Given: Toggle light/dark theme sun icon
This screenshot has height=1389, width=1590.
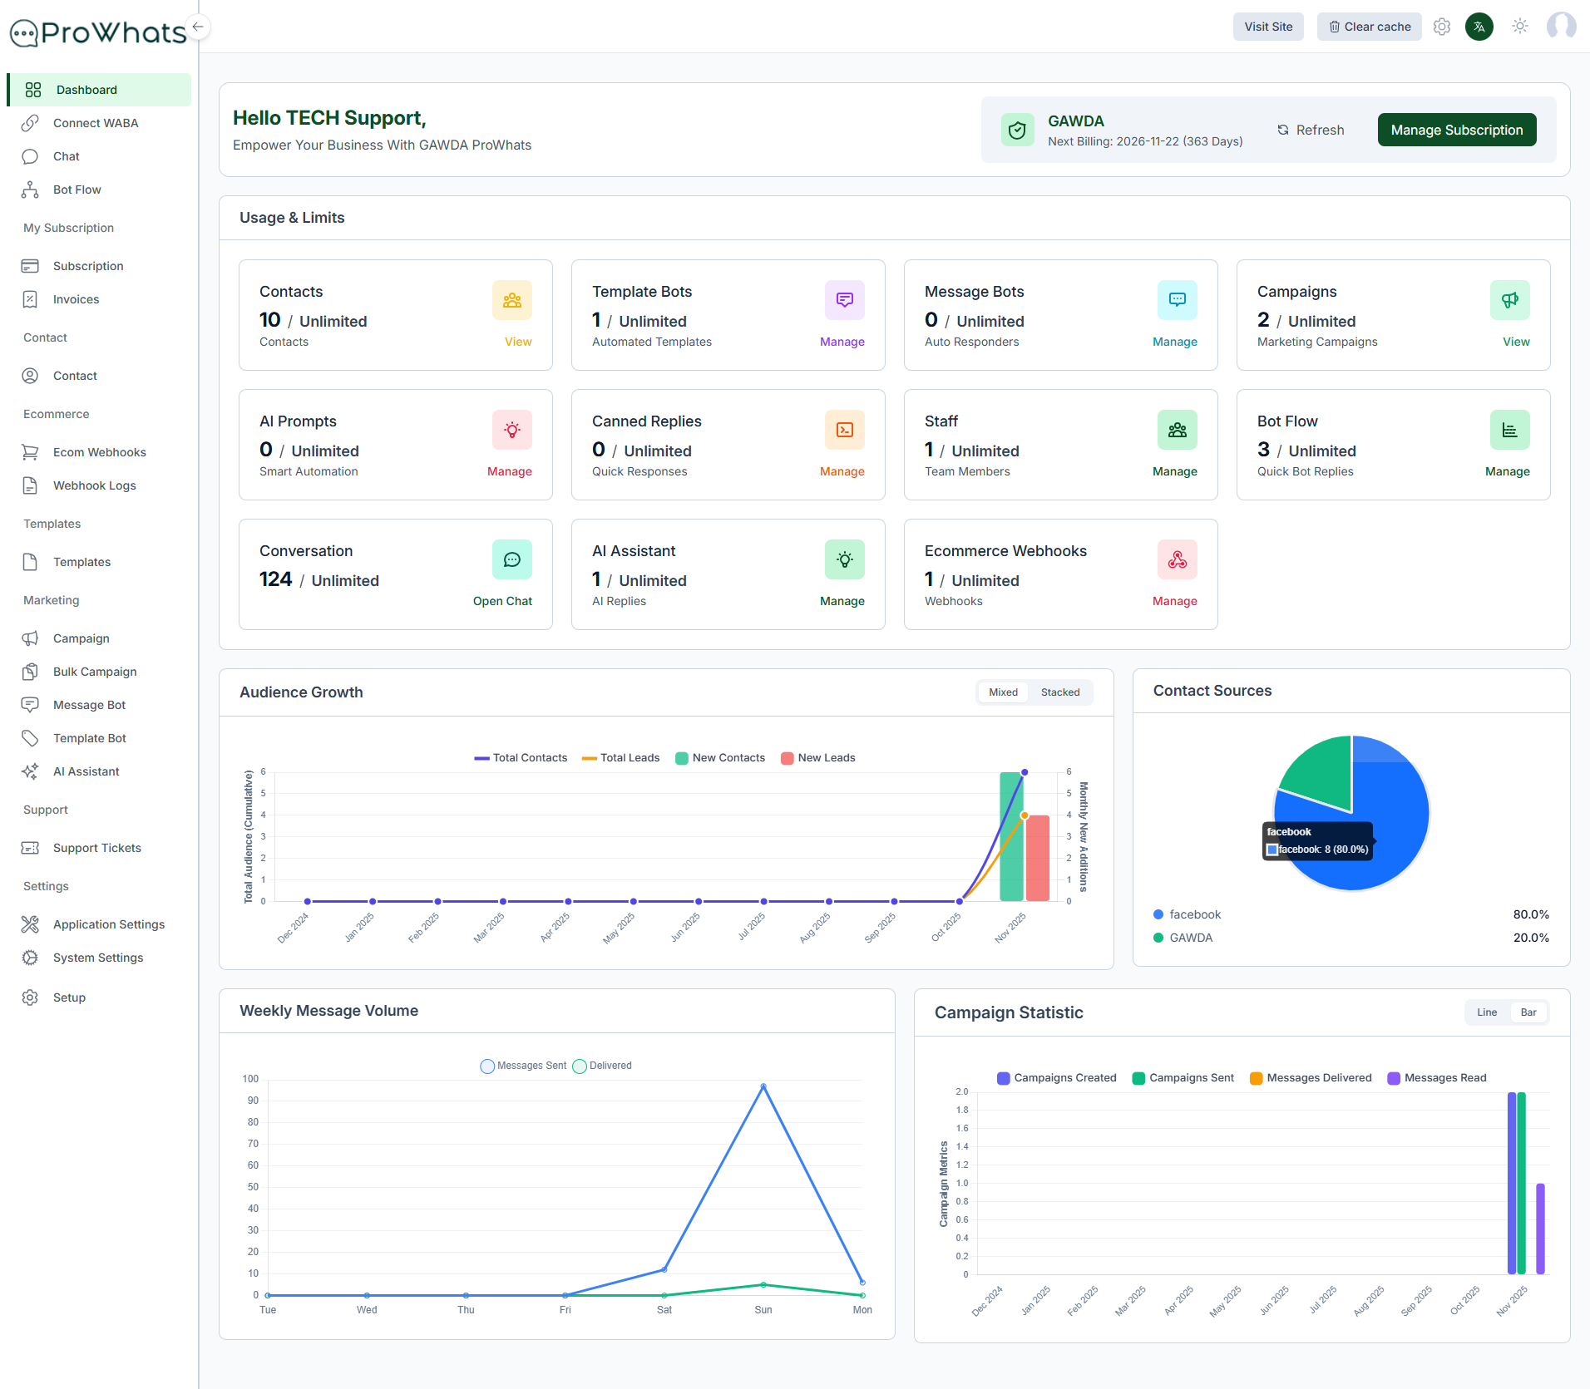Looking at the screenshot, I should pyautogui.click(x=1520, y=27).
